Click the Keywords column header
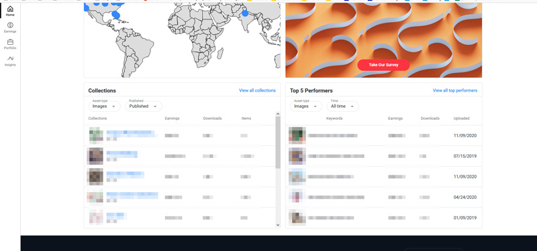Image resolution: width=537 pixels, height=251 pixels. (334, 118)
